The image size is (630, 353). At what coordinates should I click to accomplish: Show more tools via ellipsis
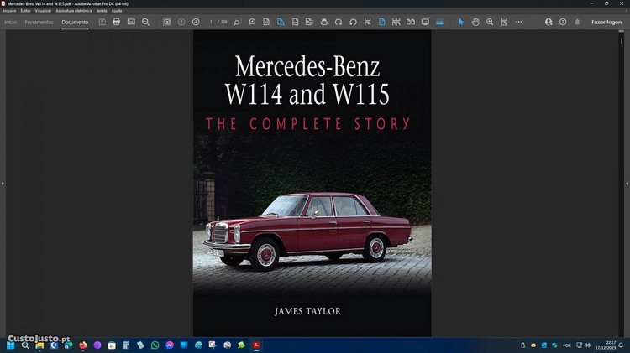[518, 22]
